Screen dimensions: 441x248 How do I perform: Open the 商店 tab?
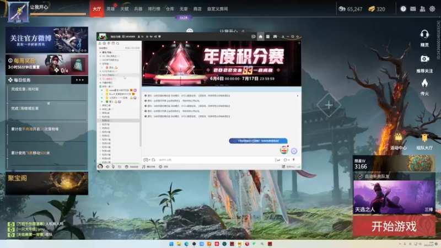coord(197,9)
